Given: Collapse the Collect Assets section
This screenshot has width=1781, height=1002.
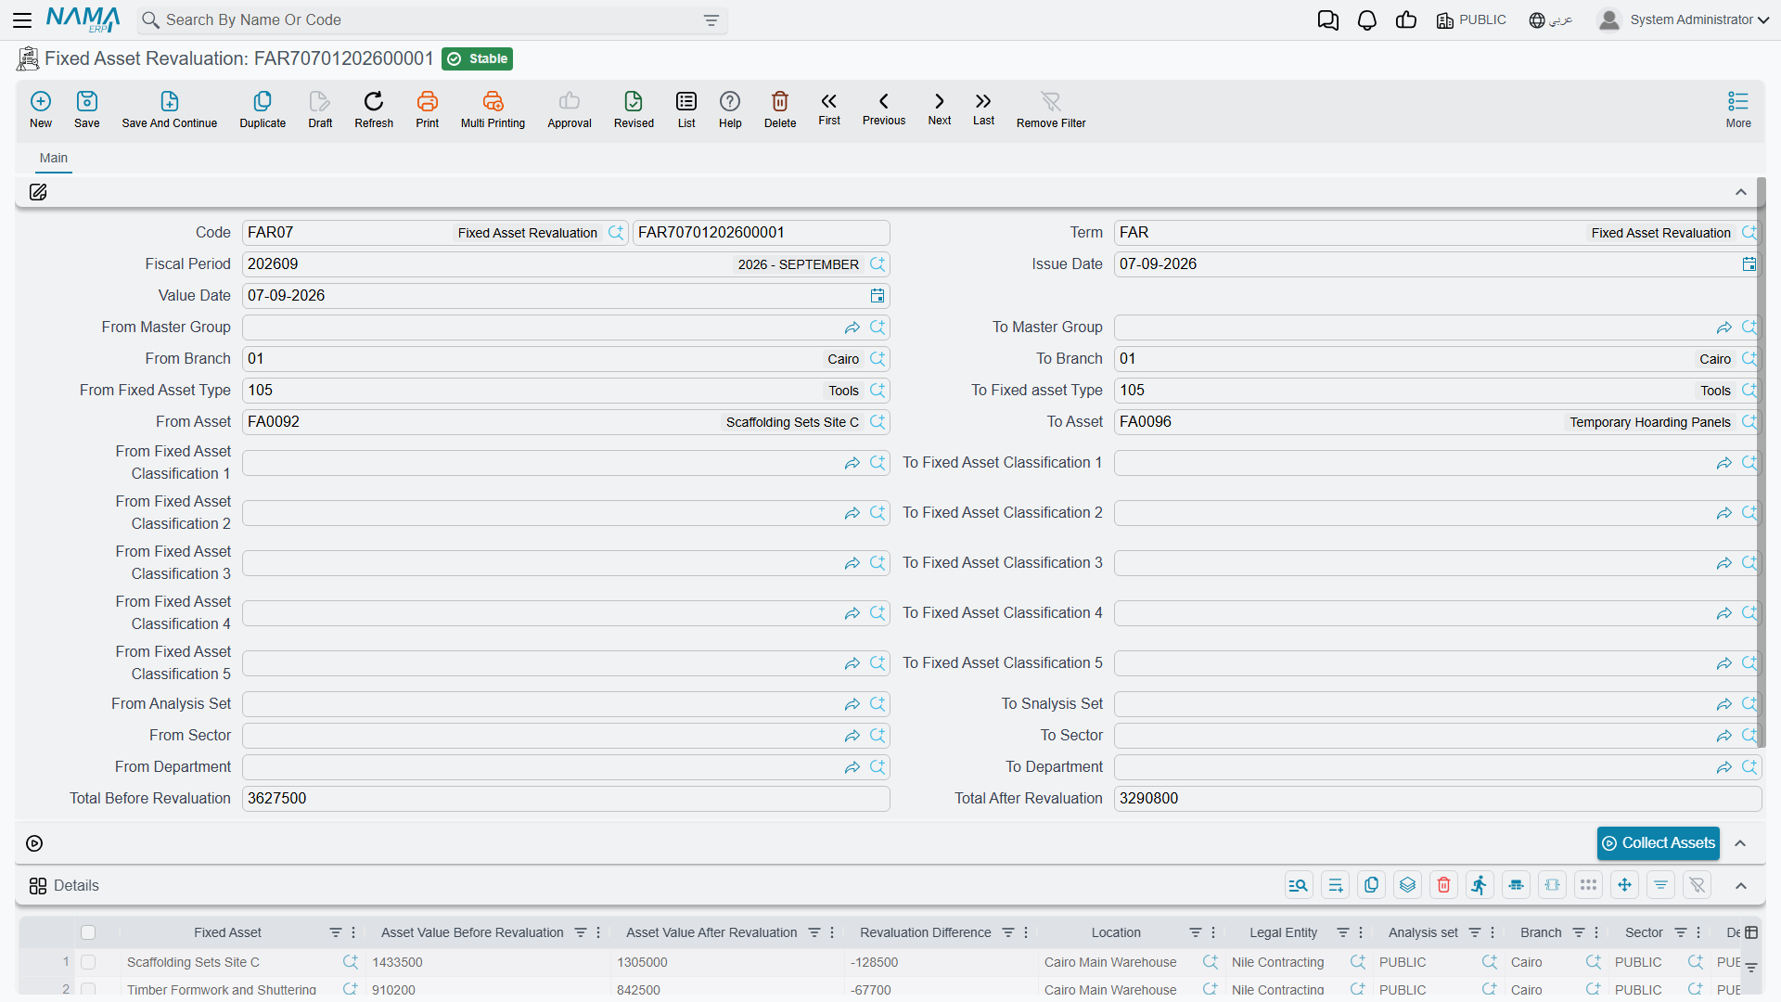Looking at the screenshot, I should pyautogui.click(x=1741, y=843).
